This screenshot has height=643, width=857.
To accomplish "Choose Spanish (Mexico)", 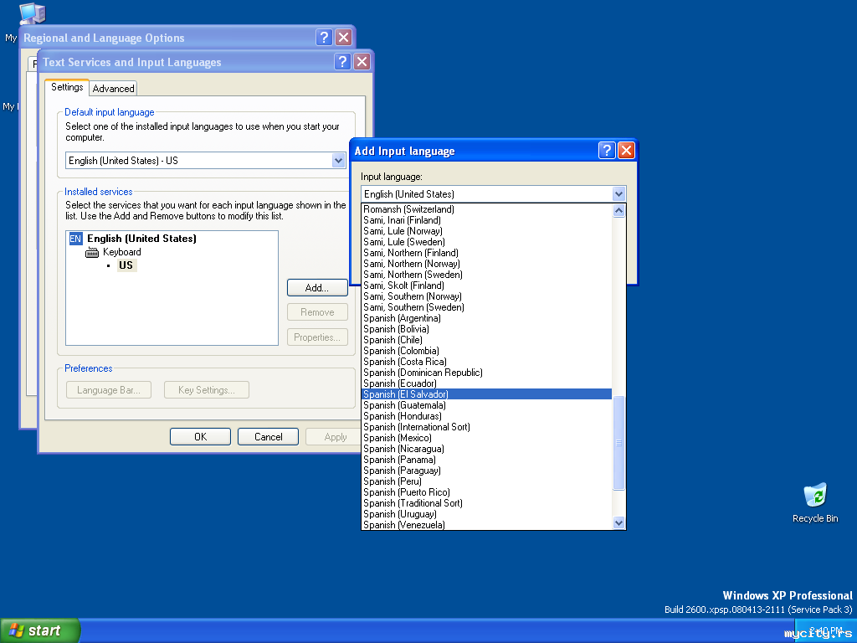I will click(486, 438).
